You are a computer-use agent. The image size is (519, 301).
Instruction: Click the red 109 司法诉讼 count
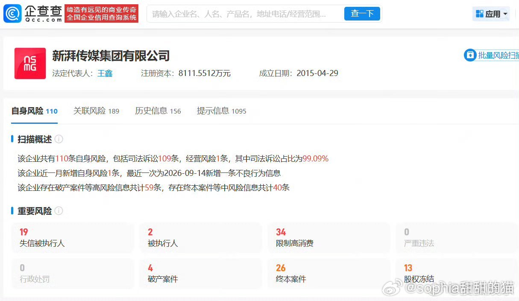click(164, 159)
